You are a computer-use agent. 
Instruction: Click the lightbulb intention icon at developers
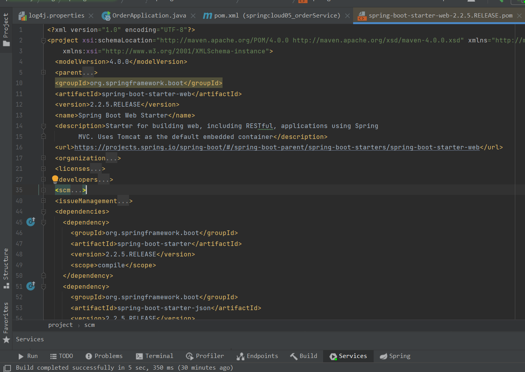tap(55, 179)
